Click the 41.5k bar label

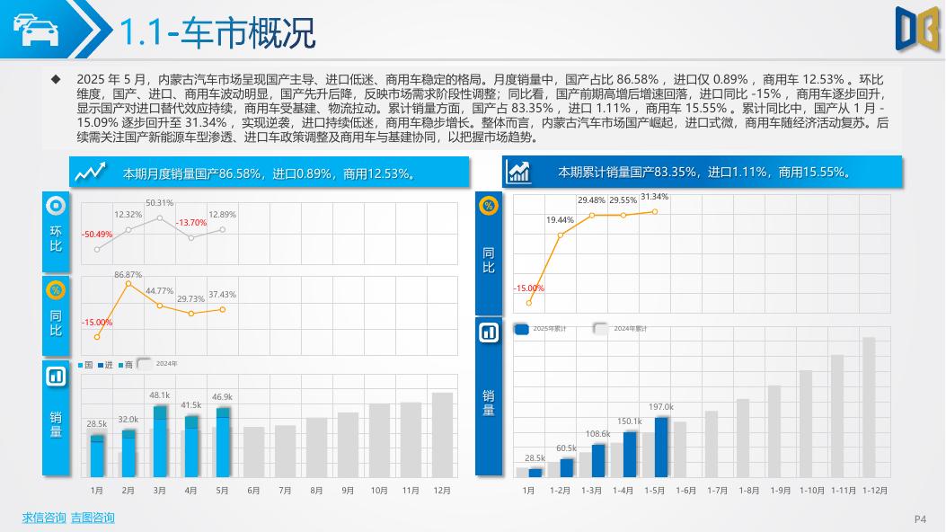pos(190,404)
